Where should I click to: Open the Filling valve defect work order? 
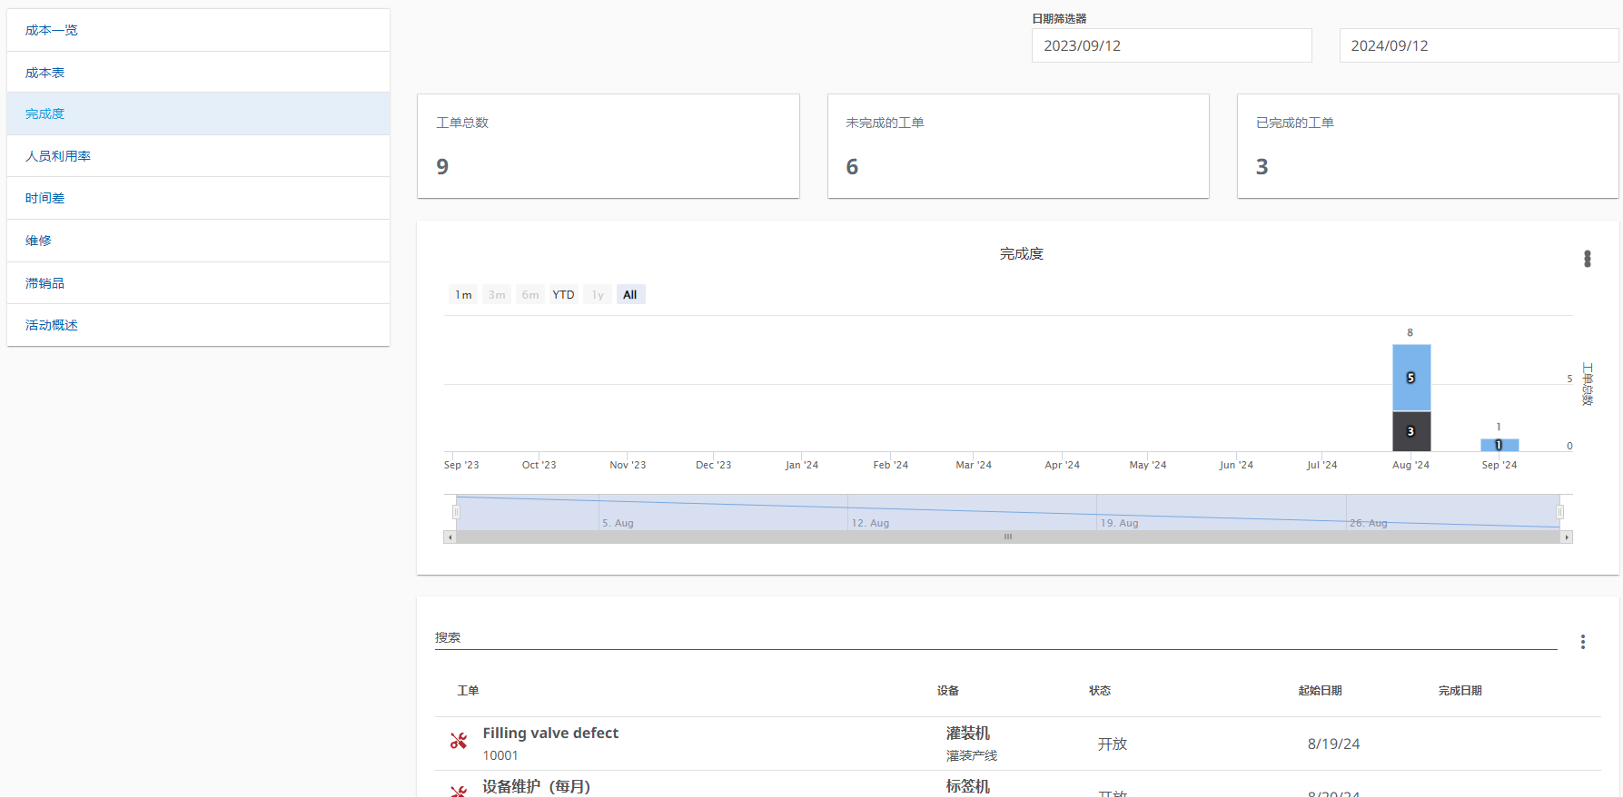pos(550,734)
